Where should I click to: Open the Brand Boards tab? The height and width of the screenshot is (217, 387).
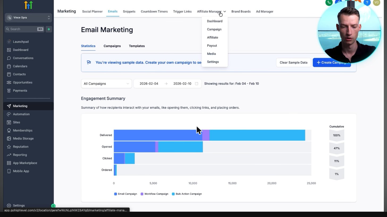pyautogui.click(x=241, y=12)
